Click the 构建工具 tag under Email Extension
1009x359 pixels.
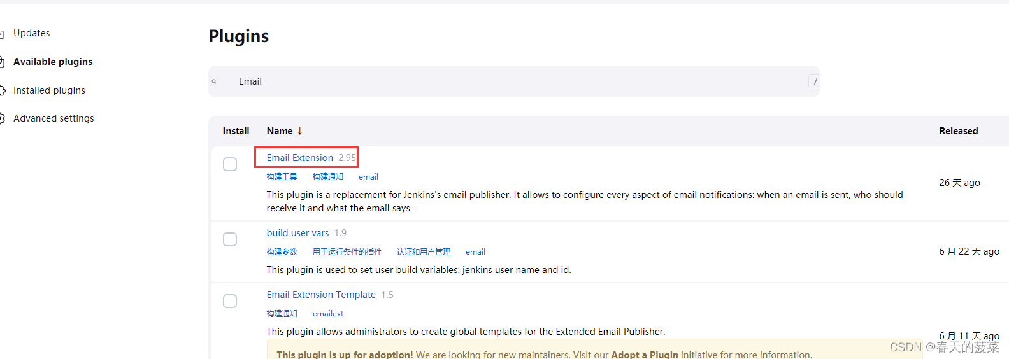point(282,177)
